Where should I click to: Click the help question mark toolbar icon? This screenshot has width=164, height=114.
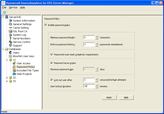(x=5, y=12)
